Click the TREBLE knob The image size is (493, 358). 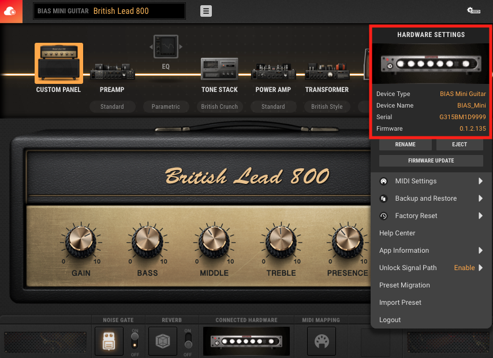pyautogui.click(x=281, y=242)
